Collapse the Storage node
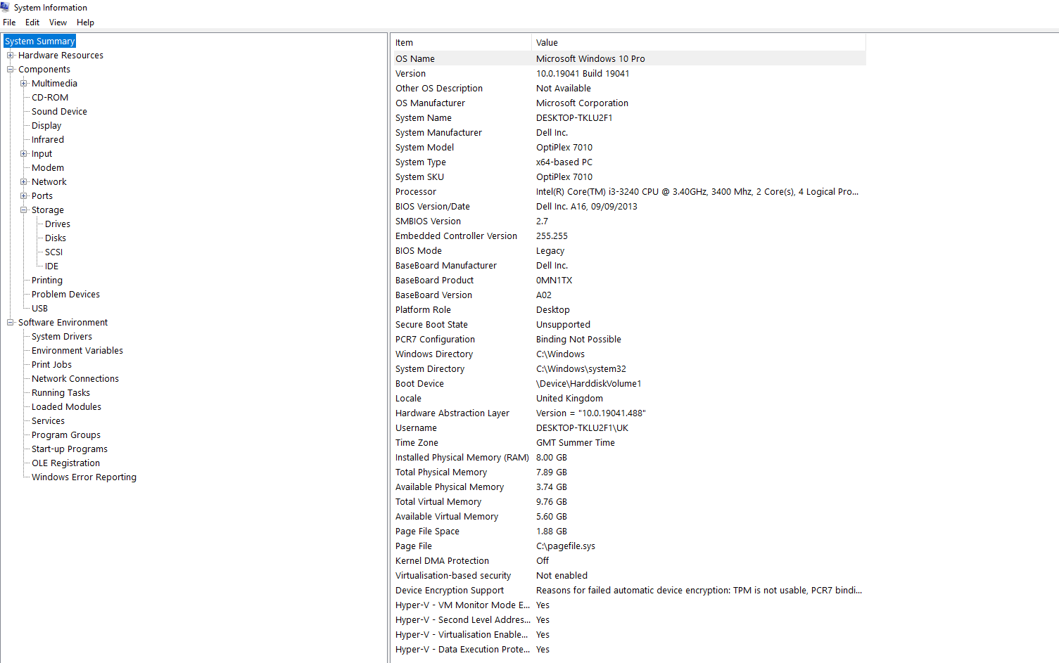Image resolution: width=1059 pixels, height=663 pixels. click(x=24, y=210)
